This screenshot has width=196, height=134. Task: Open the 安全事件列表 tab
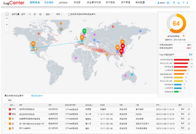(x=94, y=2)
